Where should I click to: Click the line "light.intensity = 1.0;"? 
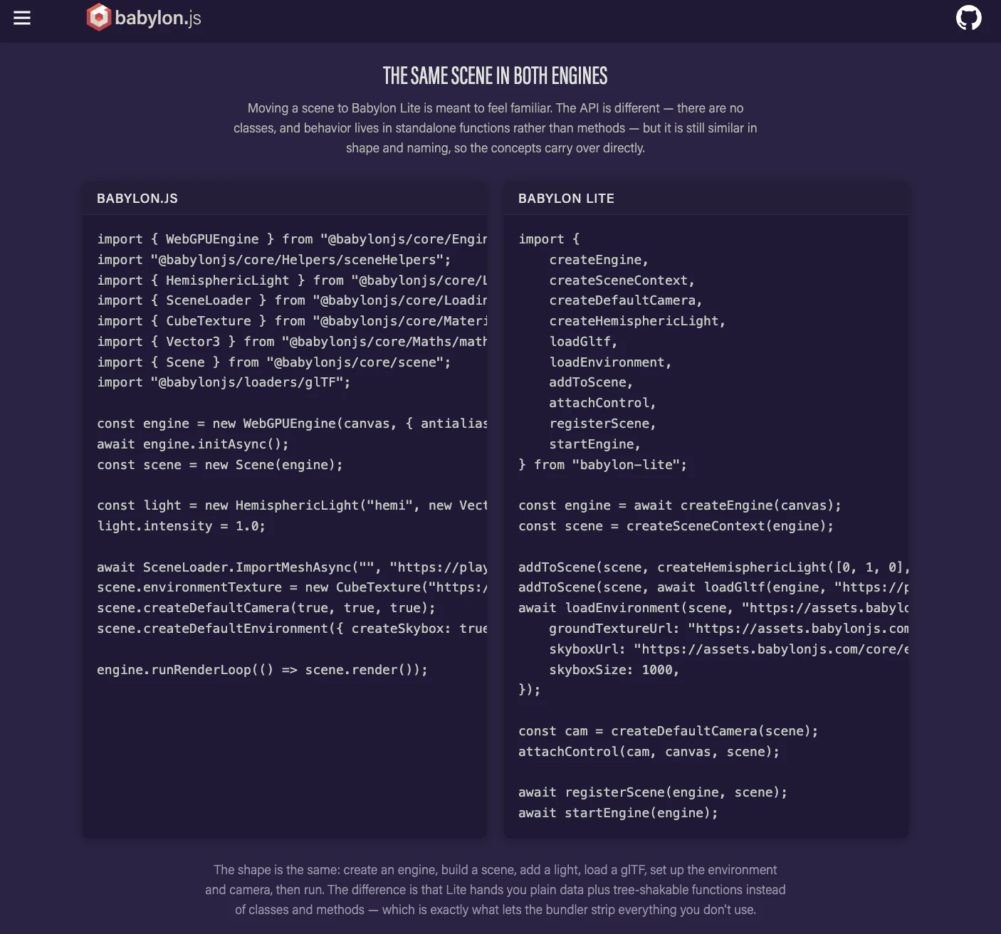pyautogui.click(x=182, y=526)
